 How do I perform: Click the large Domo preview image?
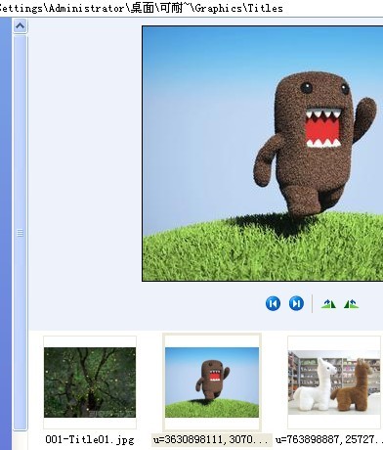pos(263,154)
